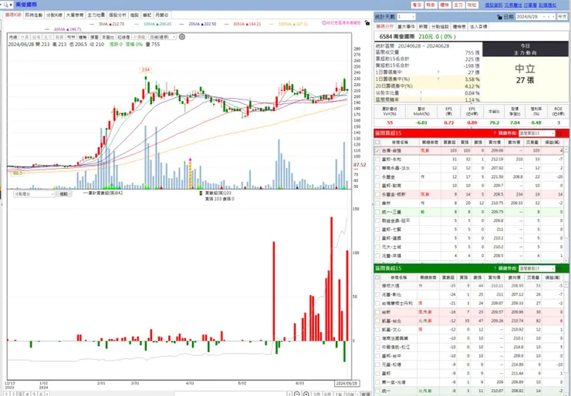571x396 pixels.
Task: Click help icon beside 1日籌碼集中 row
Action: (x=438, y=72)
